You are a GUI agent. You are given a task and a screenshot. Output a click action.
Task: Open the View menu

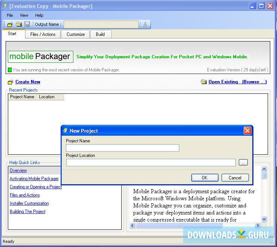[24, 15]
